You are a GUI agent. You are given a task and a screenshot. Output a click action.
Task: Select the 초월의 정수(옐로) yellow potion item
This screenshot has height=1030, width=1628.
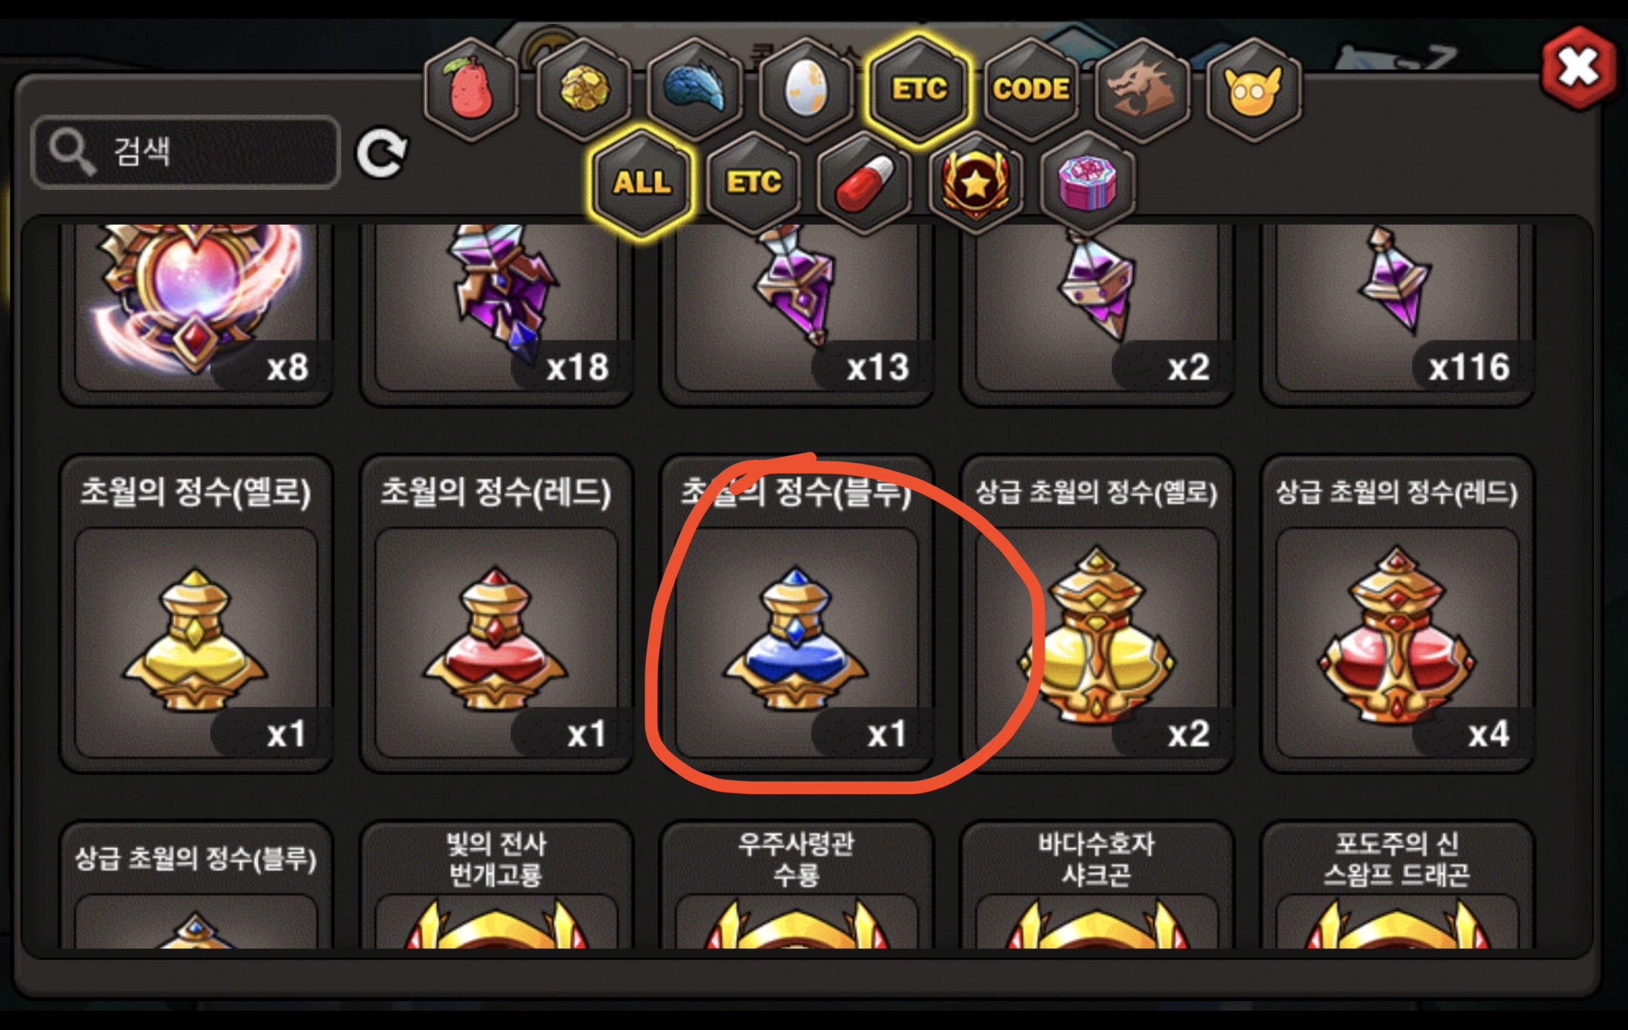[x=196, y=614]
